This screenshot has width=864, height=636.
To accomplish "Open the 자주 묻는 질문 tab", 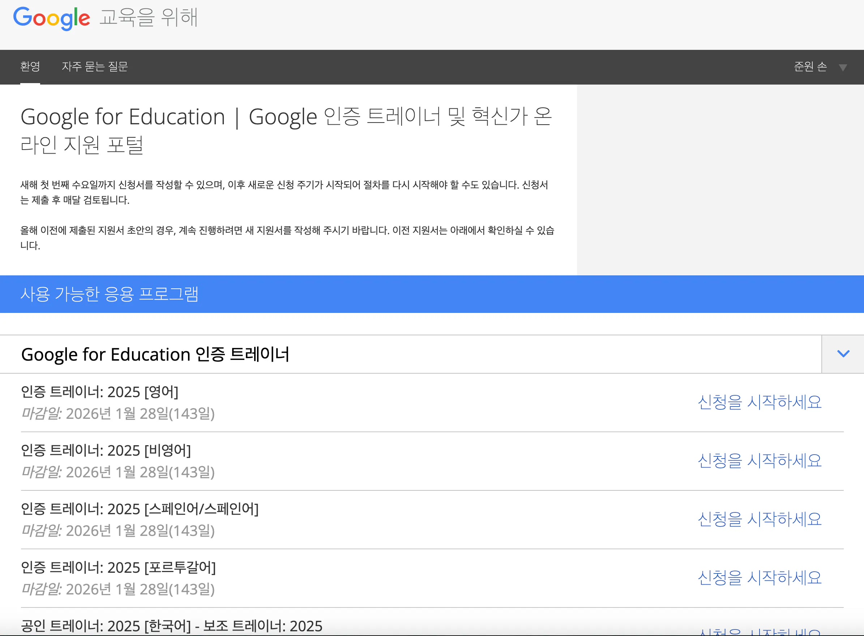I will pos(95,66).
